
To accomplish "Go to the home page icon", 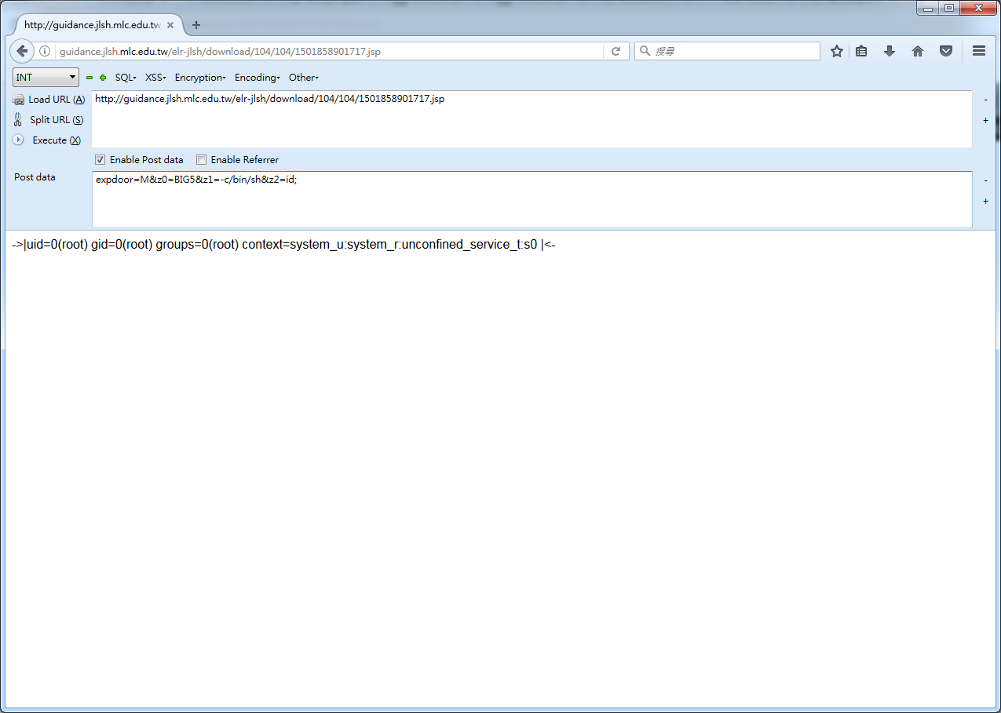I will pyautogui.click(x=918, y=51).
